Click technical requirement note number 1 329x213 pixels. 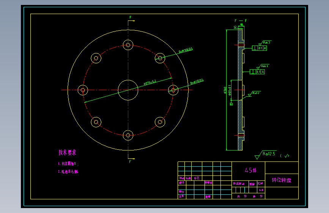point(68,164)
